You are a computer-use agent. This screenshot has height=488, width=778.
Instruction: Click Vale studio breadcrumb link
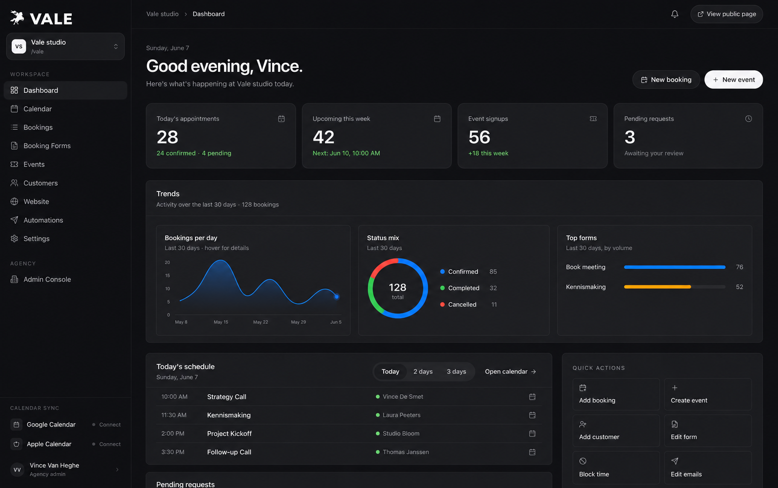163,14
